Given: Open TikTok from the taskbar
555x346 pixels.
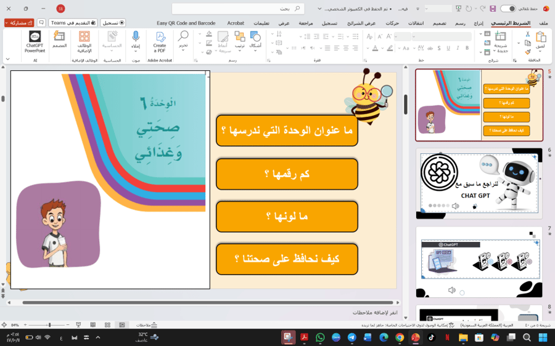Looking at the screenshot, I should pos(431,337).
